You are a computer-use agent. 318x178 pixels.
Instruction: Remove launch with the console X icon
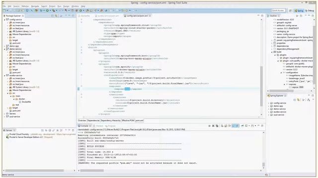213,126
